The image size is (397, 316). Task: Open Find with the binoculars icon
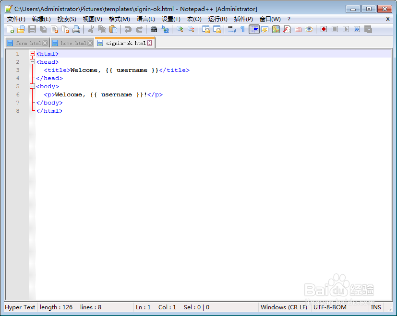point(154,29)
